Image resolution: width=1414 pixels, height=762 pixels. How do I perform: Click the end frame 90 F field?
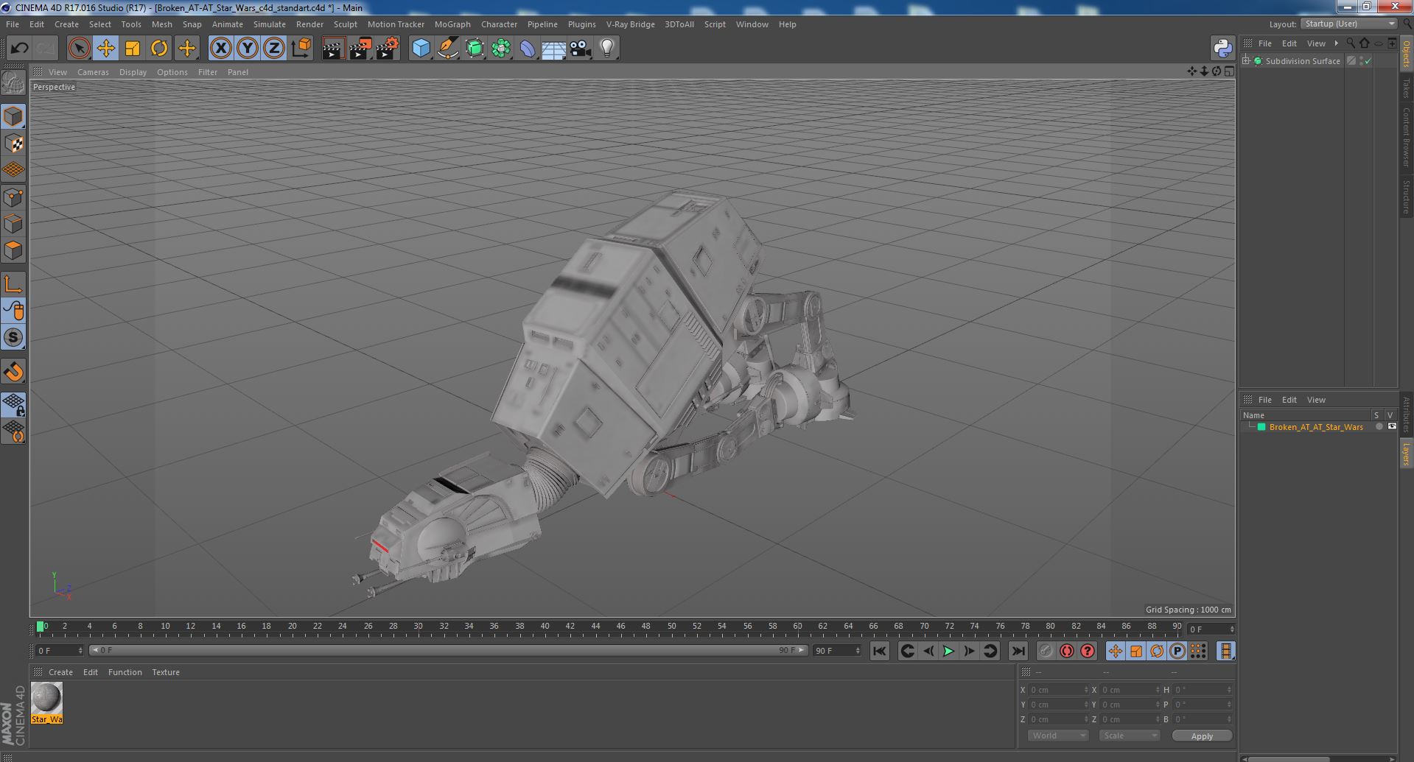pyautogui.click(x=836, y=651)
